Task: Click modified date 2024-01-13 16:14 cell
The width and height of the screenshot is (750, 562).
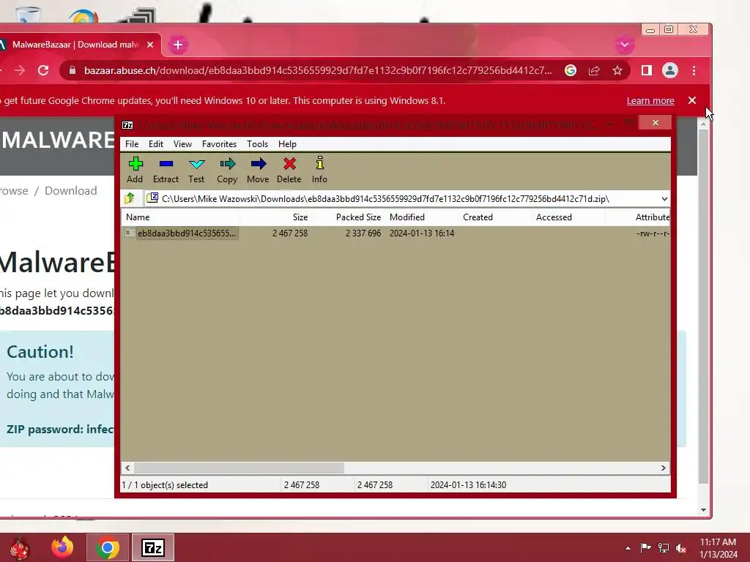Action: click(422, 233)
